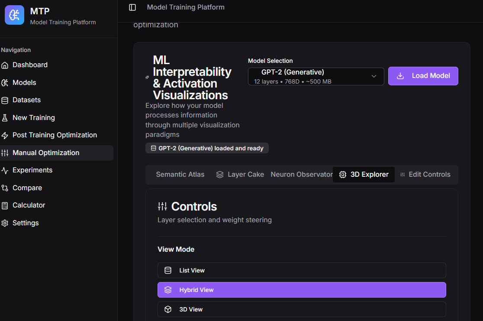This screenshot has height=321, width=483.
Task: Click the chevron arrow in model selector
Action: click(374, 76)
